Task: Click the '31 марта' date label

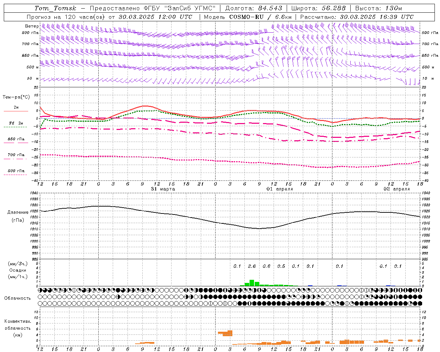Action: click(x=163, y=189)
